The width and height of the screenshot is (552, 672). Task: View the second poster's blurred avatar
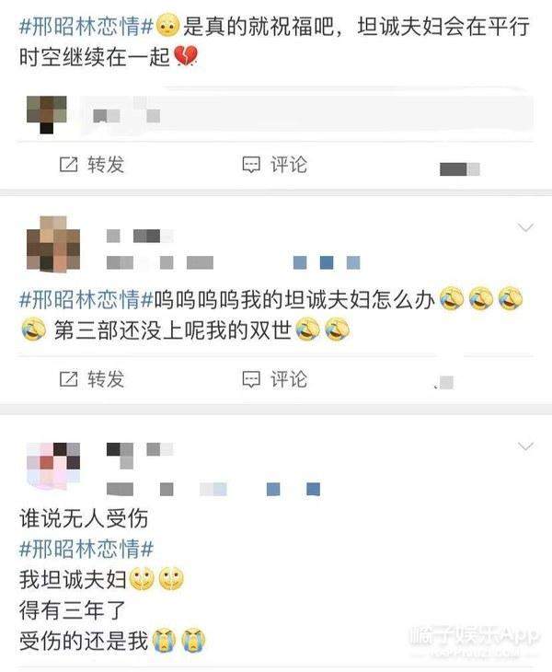[53, 243]
